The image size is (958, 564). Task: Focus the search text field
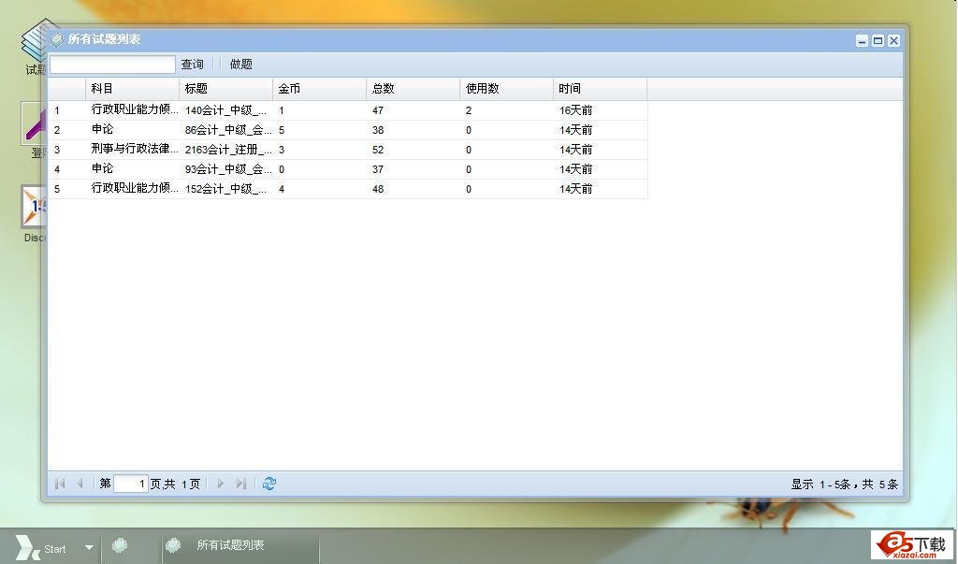coord(112,65)
